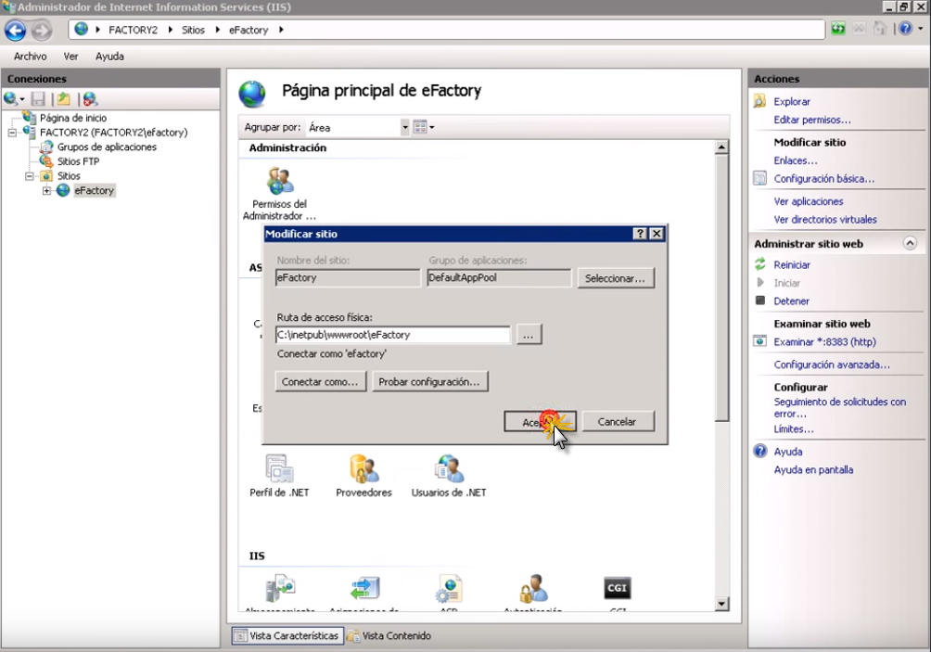This screenshot has width=931, height=652.
Task: Click the scrollbar down arrow in features view
Action: tap(721, 604)
